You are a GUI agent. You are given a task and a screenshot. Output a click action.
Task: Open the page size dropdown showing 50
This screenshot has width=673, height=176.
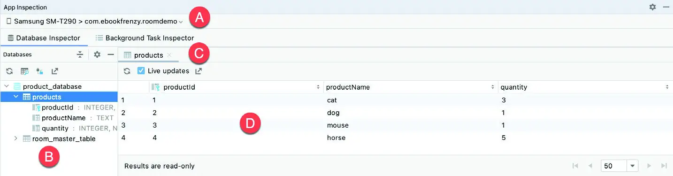(632, 166)
